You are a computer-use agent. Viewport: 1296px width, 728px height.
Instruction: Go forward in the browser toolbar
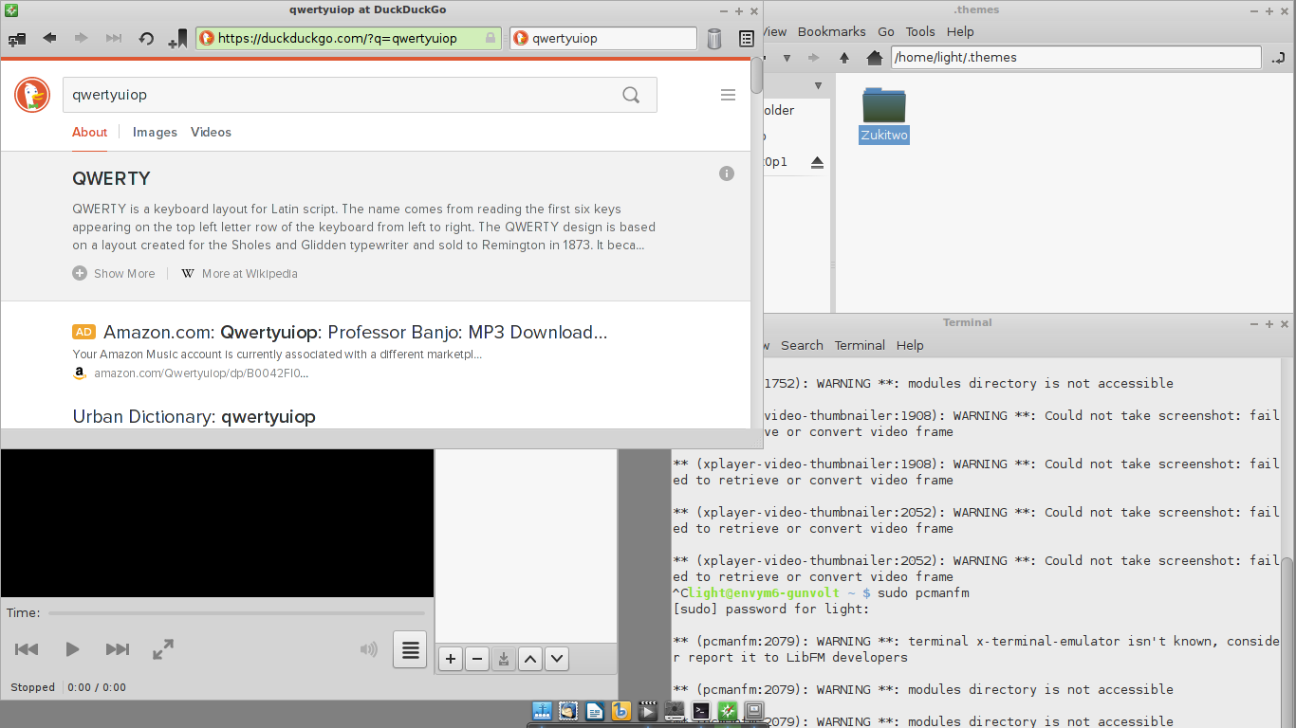82,39
